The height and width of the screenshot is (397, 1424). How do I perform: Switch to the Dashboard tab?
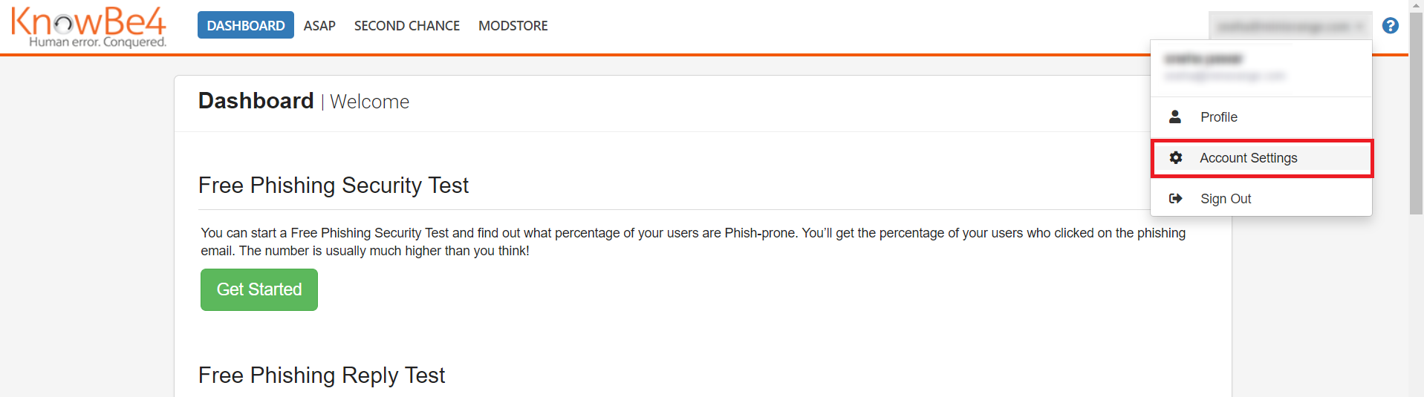pos(245,26)
